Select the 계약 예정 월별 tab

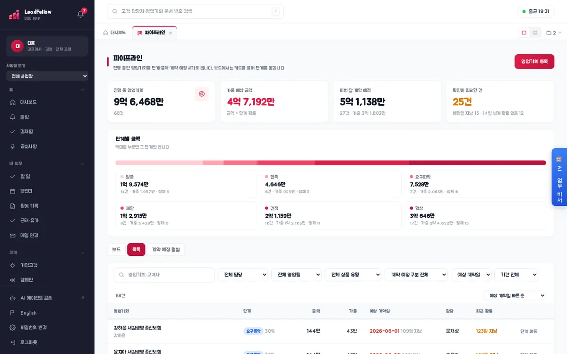[x=166, y=250]
